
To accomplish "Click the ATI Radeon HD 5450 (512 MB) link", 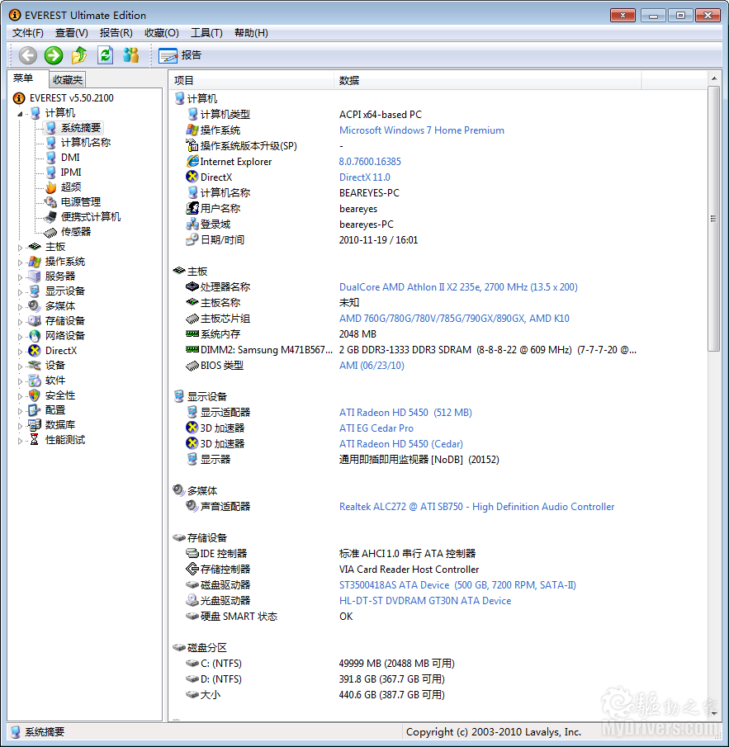I will click(x=405, y=413).
